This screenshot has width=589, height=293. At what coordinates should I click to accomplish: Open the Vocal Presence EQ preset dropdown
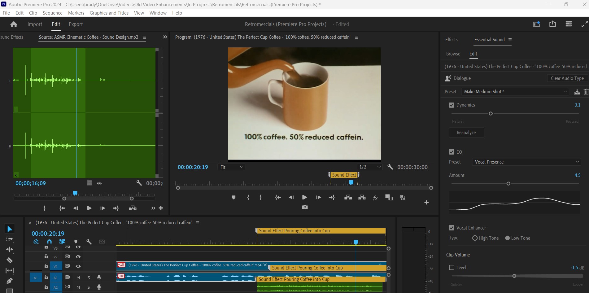pos(526,162)
